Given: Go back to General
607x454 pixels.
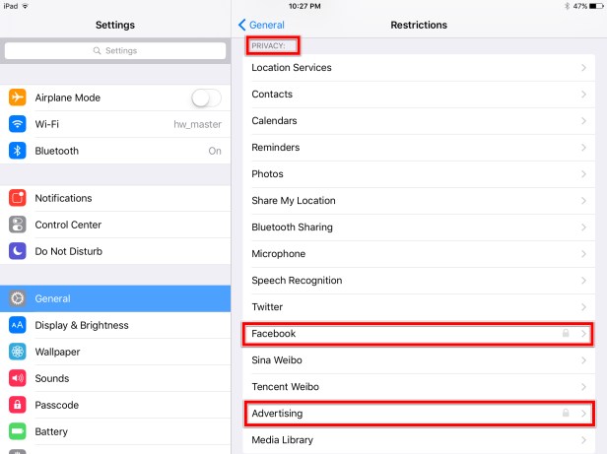Looking at the screenshot, I should pyautogui.click(x=261, y=25).
